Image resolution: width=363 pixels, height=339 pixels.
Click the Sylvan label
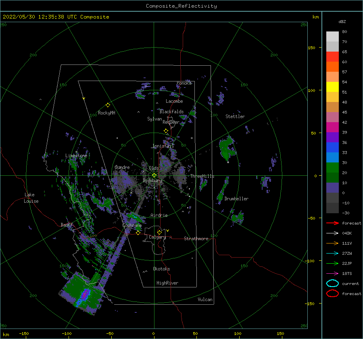tap(154, 119)
